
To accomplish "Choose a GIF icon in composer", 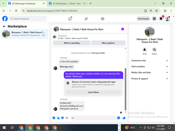I will click(67, 118).
